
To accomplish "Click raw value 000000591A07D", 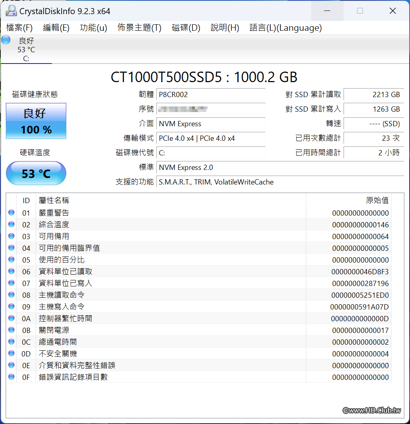I will (x=359, y=307).
